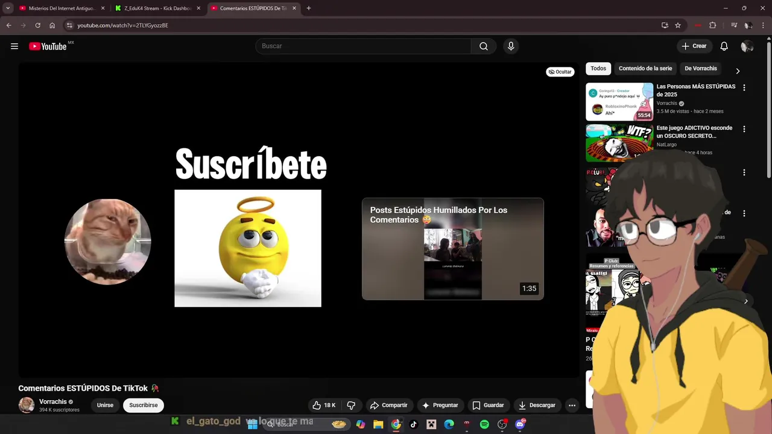Open the Chrome profile avatar
The image size is (772, 434).
coord(748,25)
